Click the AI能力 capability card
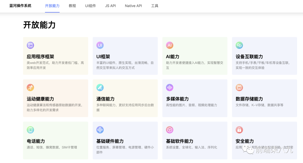 [x=195, y=56]
